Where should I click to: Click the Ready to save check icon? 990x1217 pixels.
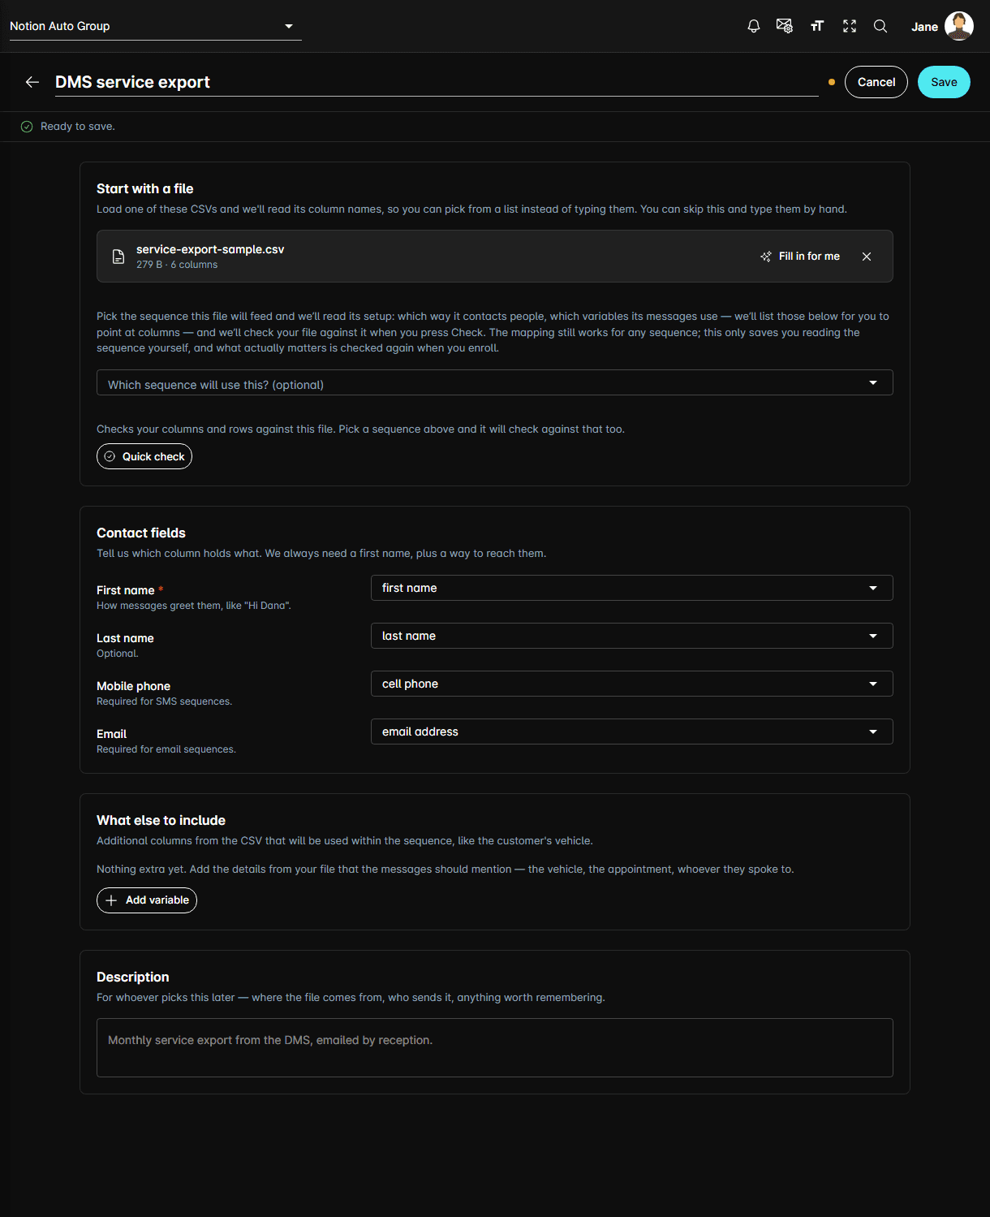click(27, 127)
